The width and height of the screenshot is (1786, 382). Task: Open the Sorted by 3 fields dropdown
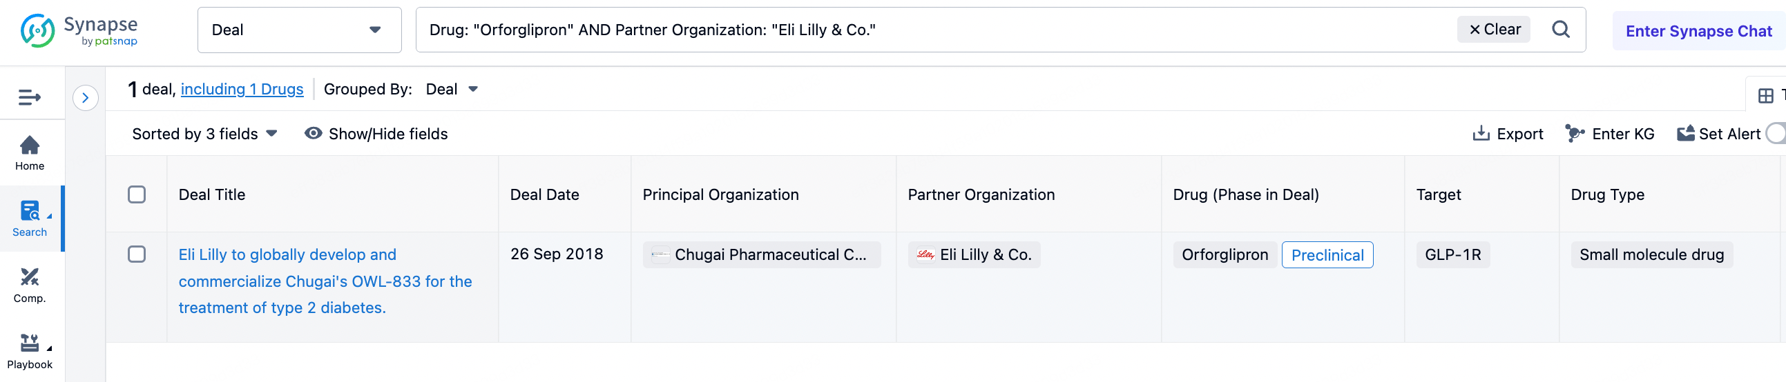coord(204,134)
